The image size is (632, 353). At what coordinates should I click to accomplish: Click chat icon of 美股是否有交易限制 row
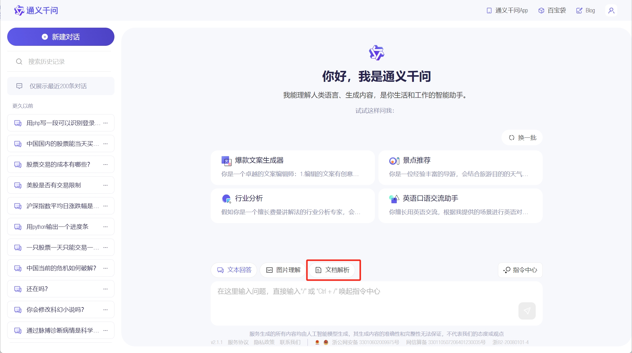18,185
